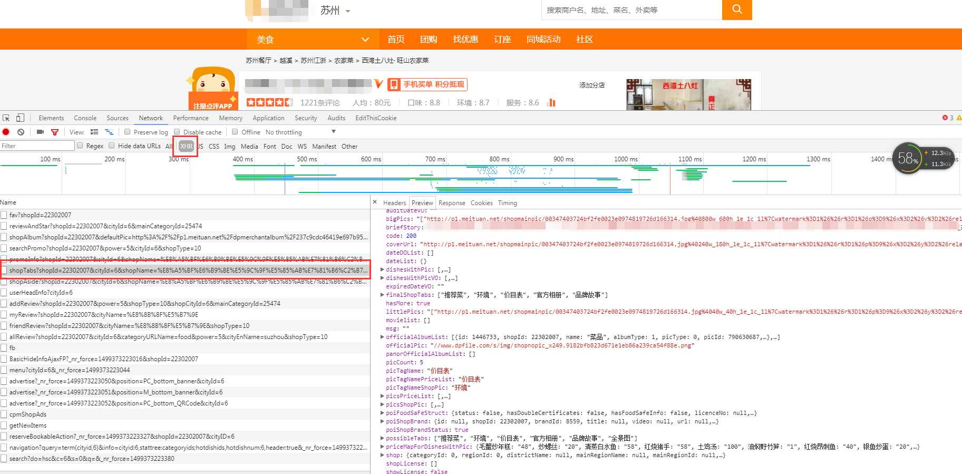
Task: Toggle the waterfall view icon
Action: (109, 132)
